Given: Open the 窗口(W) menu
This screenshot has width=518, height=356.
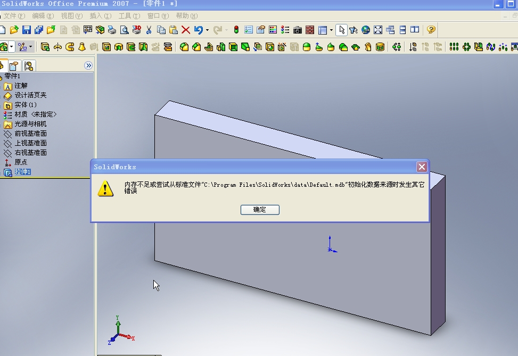Looking at the screenshot, I should click(158, 16).
